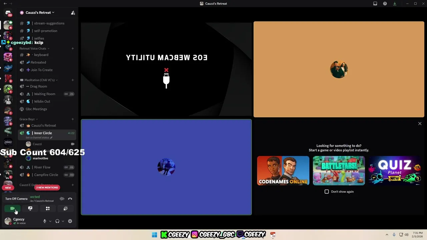
Task: Open Discord home direct messages icon
Action: (x=8, y=13)
